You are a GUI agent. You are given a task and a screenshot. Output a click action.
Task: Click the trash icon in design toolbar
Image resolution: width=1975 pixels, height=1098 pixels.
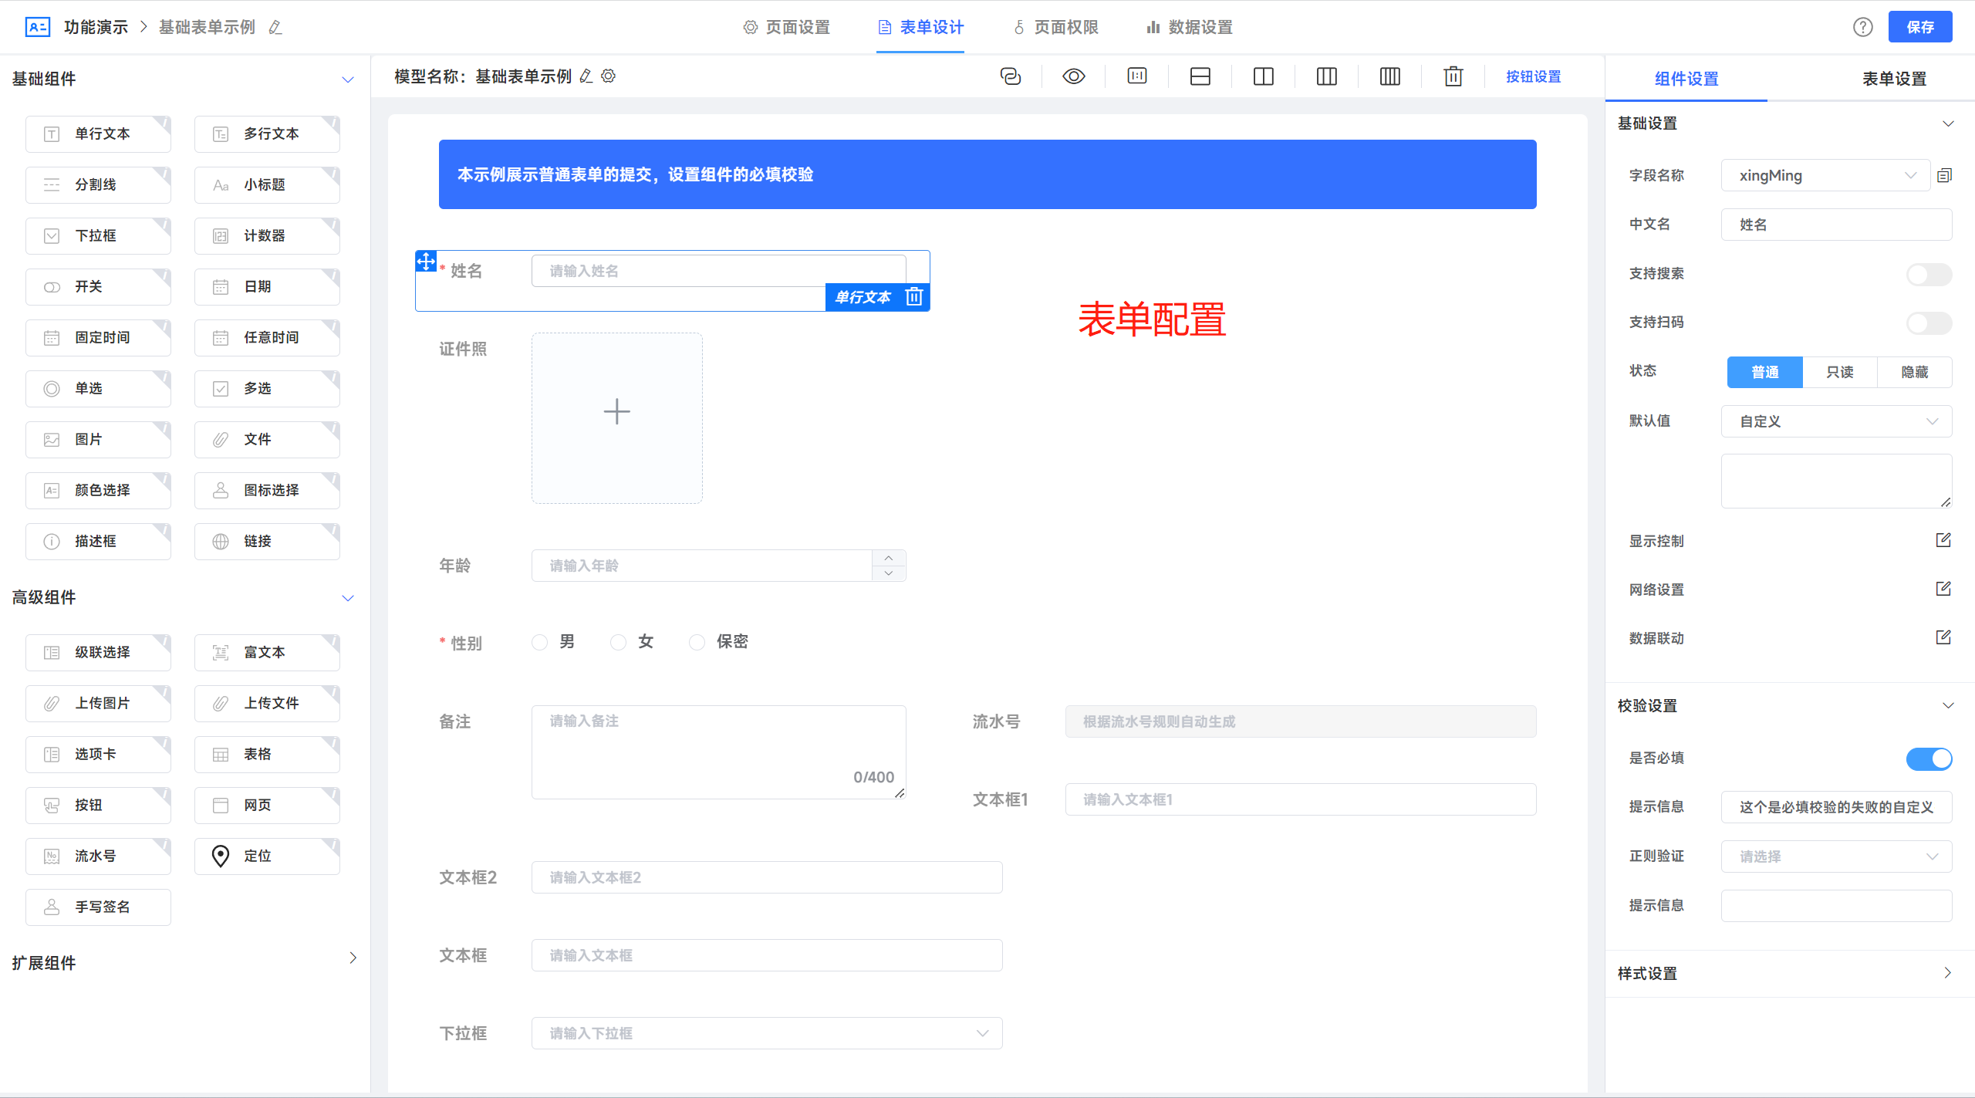pos(1453,76)
